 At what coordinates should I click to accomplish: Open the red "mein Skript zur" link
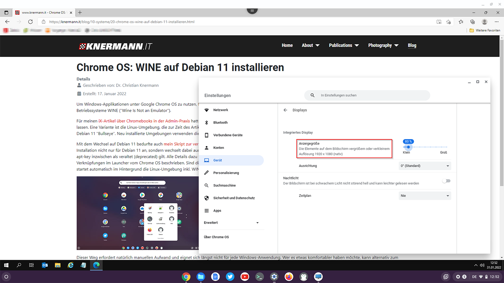(181, 144)
